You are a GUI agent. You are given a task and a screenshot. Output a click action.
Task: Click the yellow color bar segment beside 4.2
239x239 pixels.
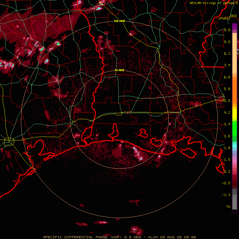click(x=234, y=114)
